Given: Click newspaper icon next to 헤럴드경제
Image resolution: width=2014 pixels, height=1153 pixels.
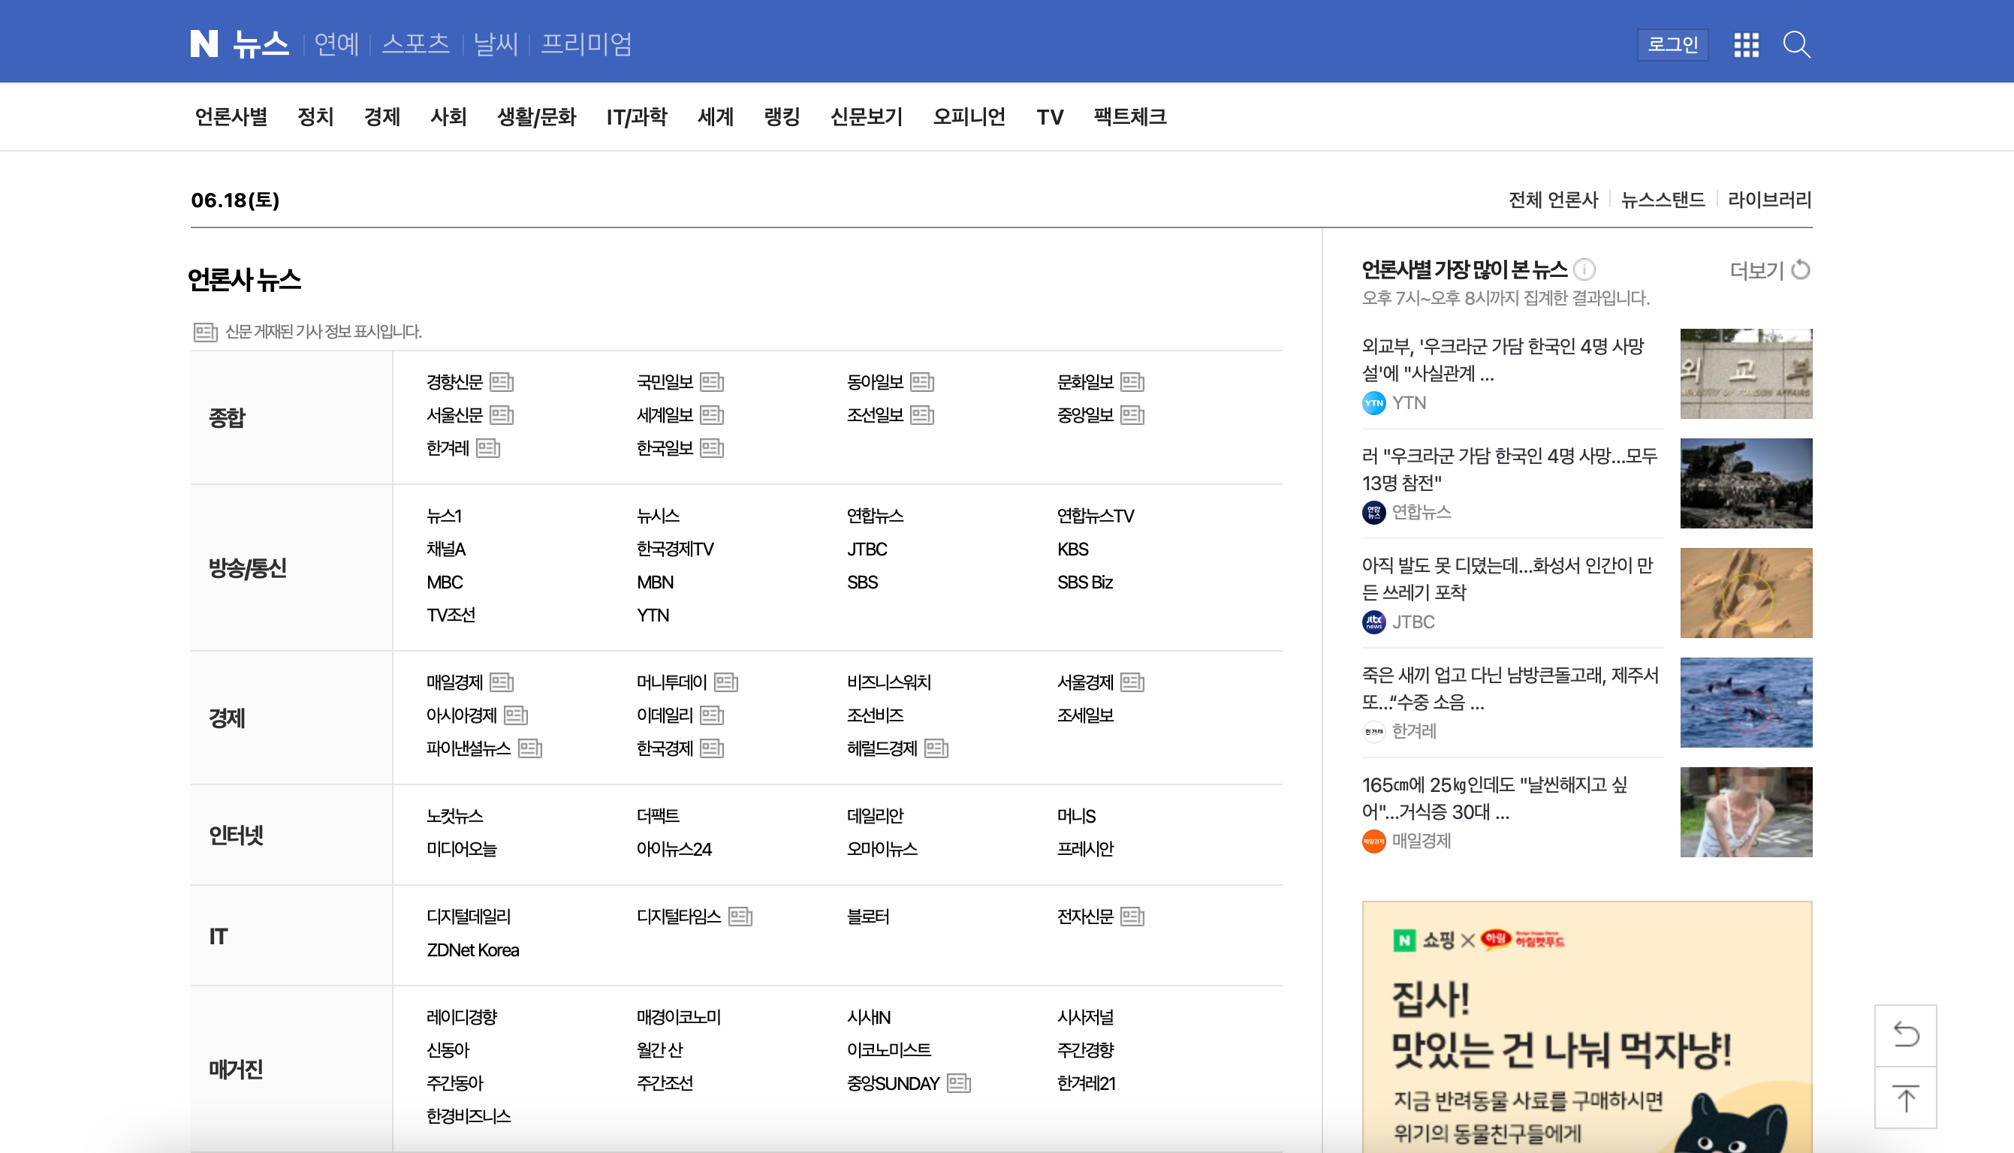Looking at the screenshot, I should point(936,749).
